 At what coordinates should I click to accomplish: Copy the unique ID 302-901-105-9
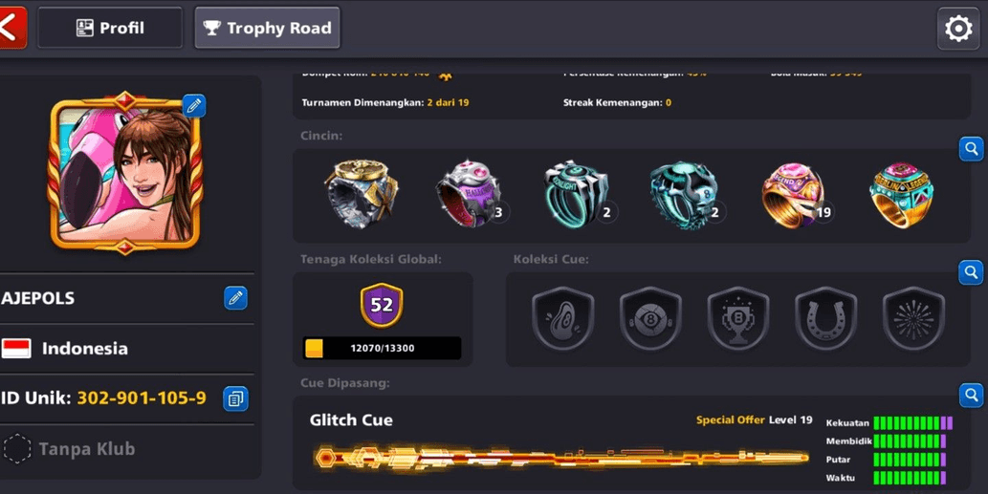[235, 398]
